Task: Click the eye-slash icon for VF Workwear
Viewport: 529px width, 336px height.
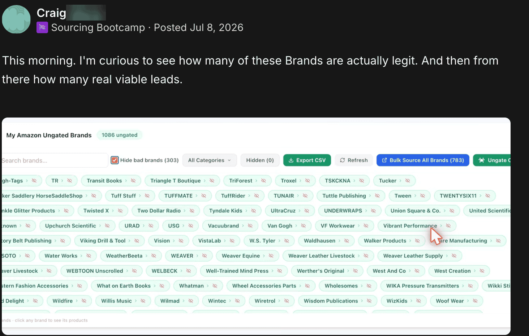Action: click(366, 226)
